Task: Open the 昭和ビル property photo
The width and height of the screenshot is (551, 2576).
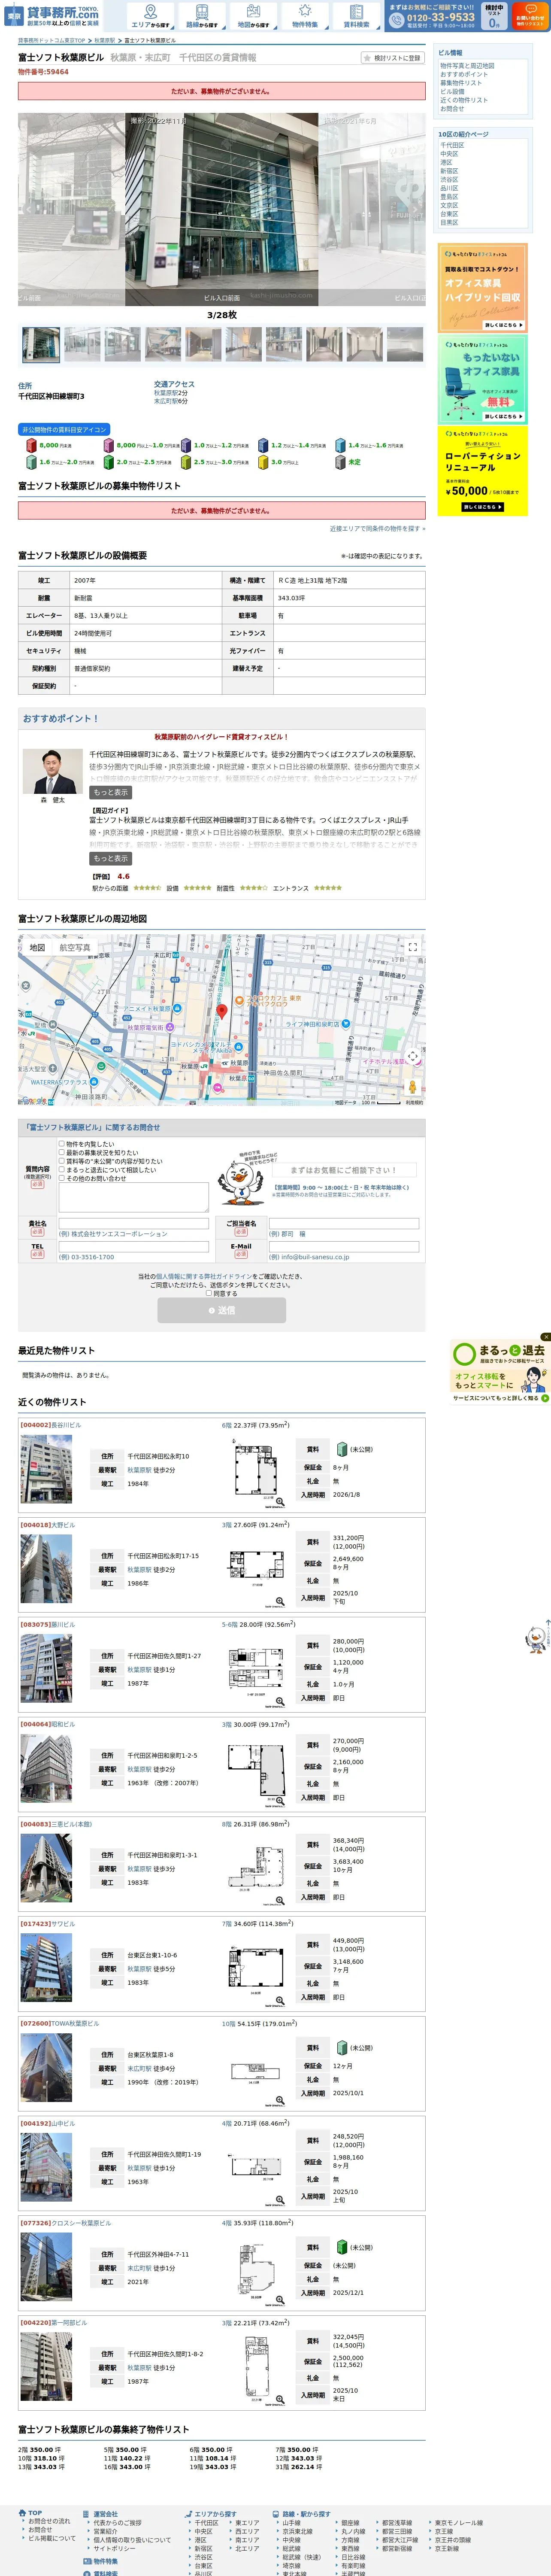Action: [46, 1768]
